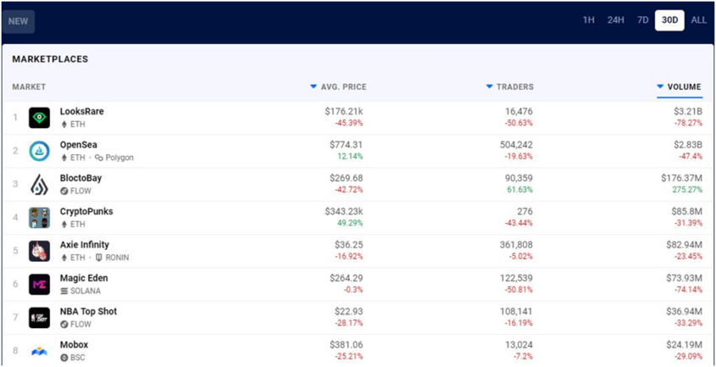Click LooksRare average price $176.21k

(344, 111)
